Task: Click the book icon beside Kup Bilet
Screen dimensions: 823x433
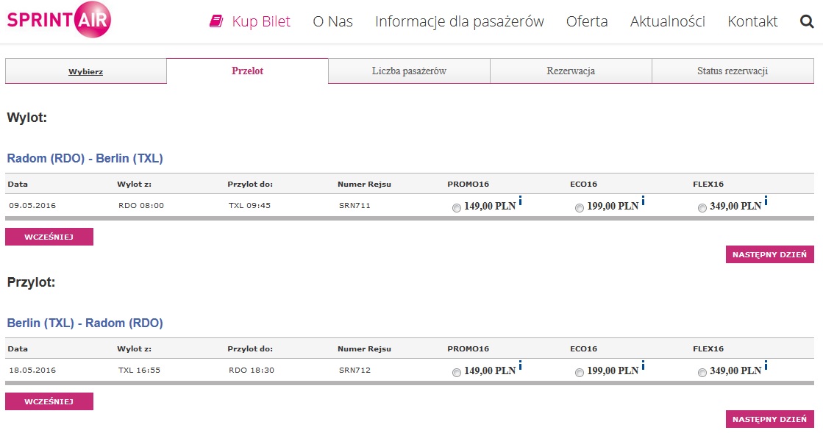Action: click(x=216, y=21)
